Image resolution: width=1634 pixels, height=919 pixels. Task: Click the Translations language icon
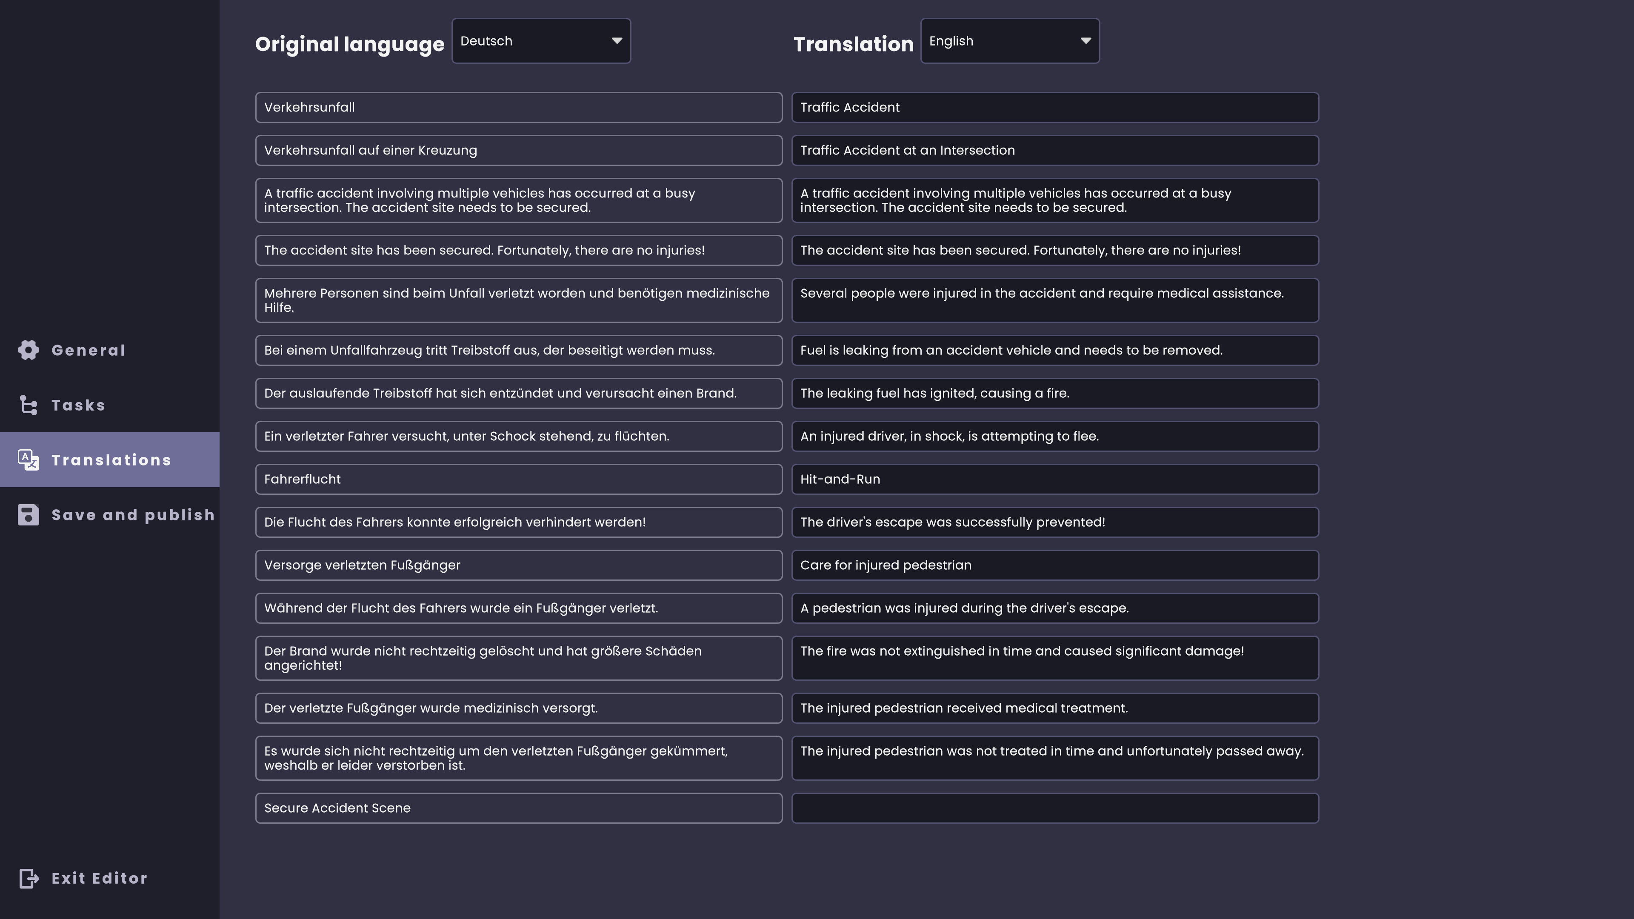pos(29,460)
